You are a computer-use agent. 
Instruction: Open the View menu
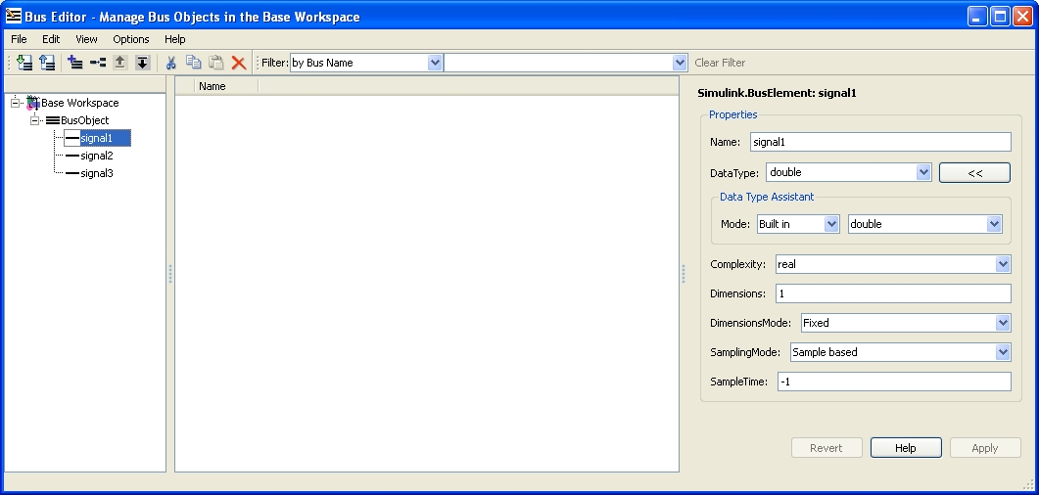coord(86,39)
